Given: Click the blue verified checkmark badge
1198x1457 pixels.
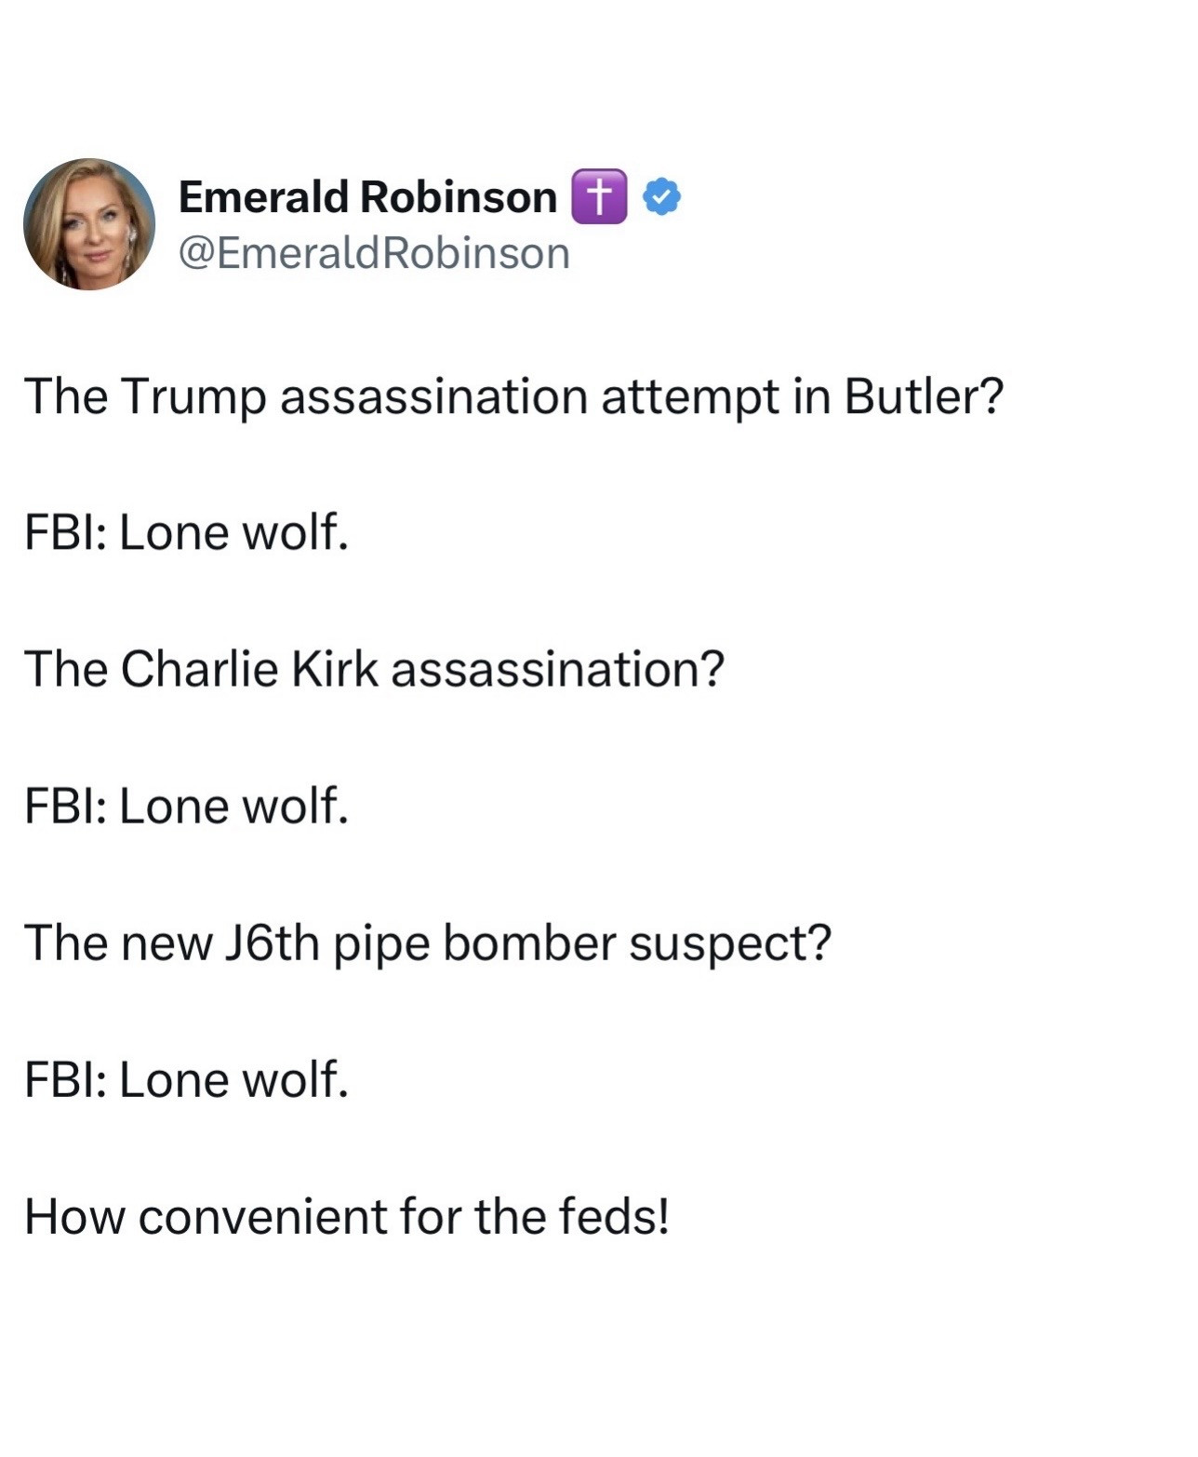Looking at the screenshot, I should (662, 196).
